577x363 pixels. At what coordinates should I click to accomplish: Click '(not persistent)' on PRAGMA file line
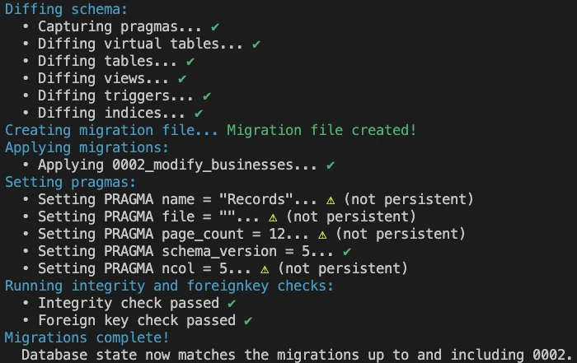pyautogui.click(x=351, y=216)
